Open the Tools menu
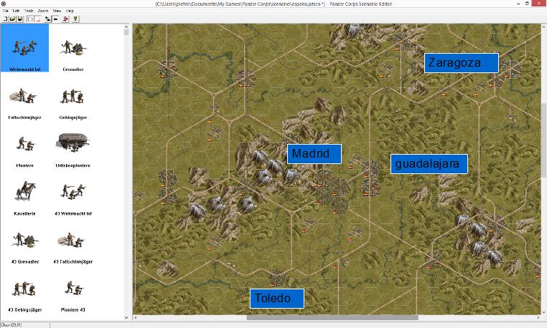This screenshot has height=328, width=547. point(29,11)
